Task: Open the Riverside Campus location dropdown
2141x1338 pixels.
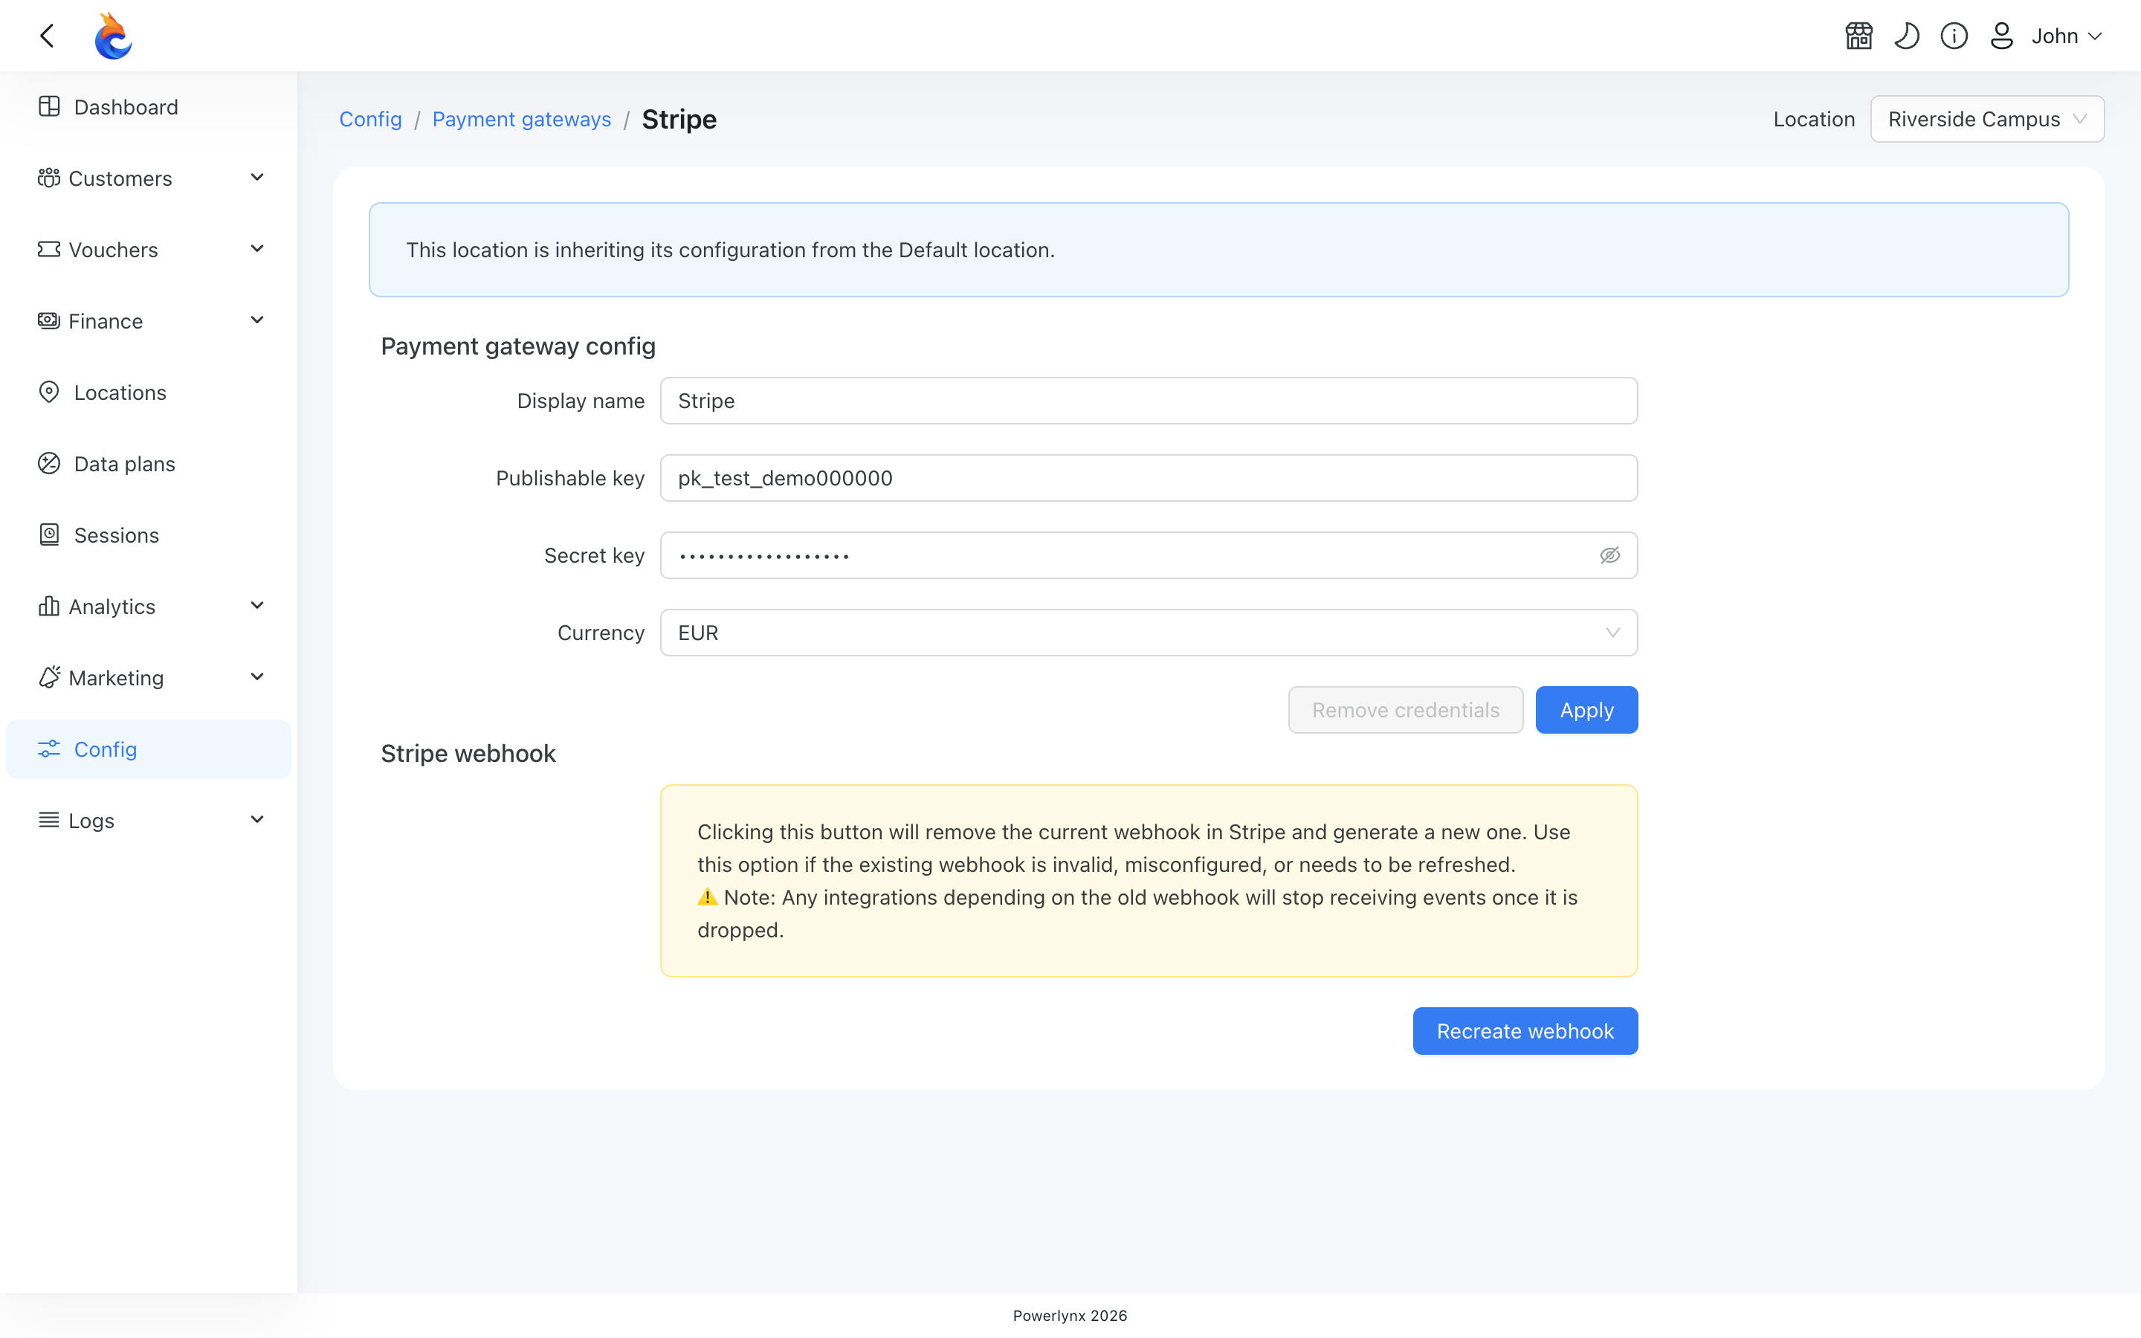Action: 1987,120
